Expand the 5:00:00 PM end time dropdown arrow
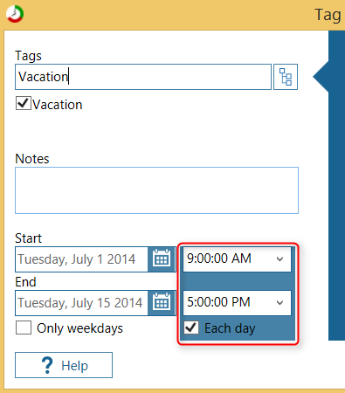345x393 pixels. click(x=279, y=303)
